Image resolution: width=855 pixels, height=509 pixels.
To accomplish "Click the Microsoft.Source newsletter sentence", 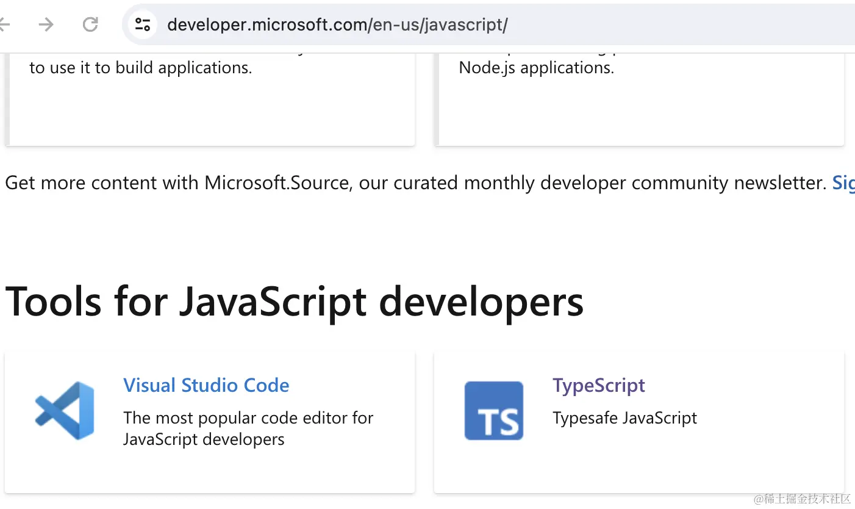I will coord(416,182).
